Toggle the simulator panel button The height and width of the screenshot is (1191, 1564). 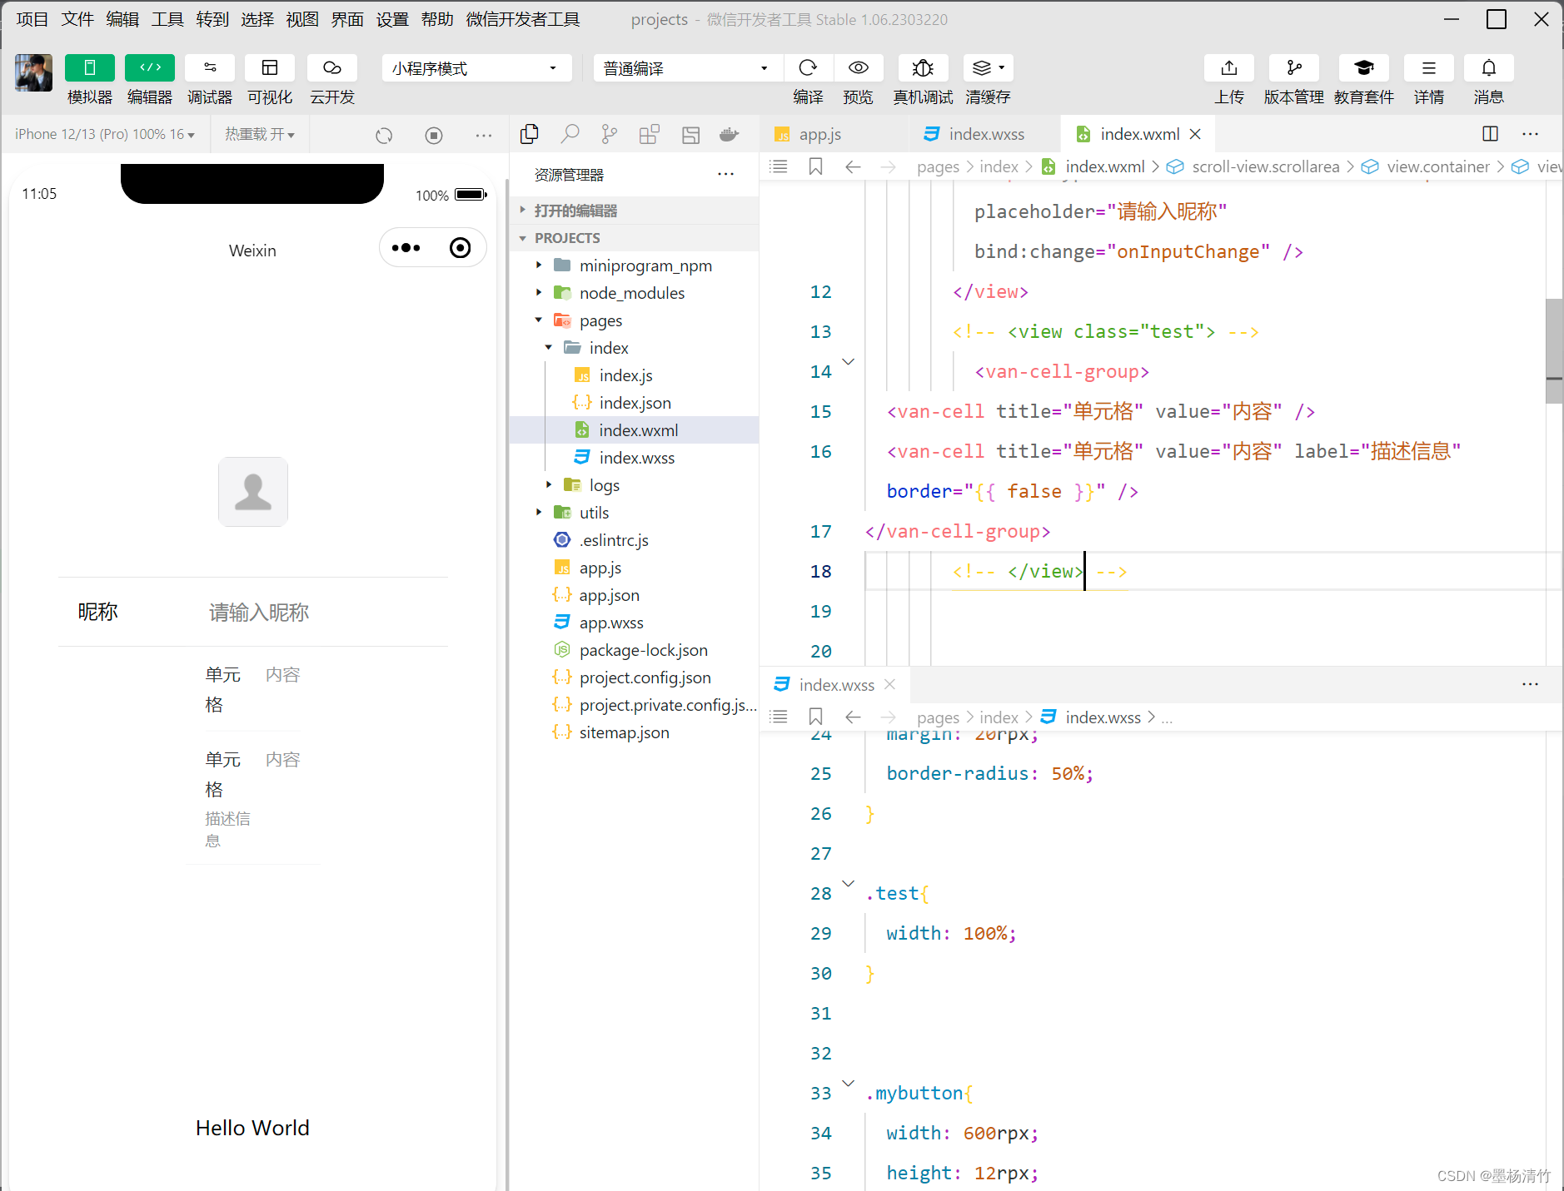pyautogui.click(x=89, y=67)
